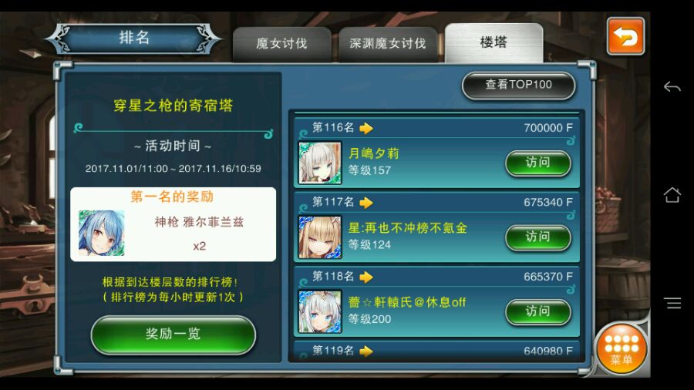The image size is (694, 390).
Task: Visit player 星:再也不冲榜不氪金 via 访问
Action: pyautogui.click(x=537, y=237)
